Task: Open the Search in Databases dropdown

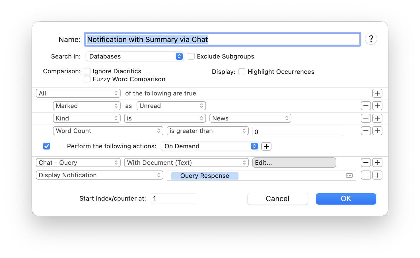Action: coord(135,56)
